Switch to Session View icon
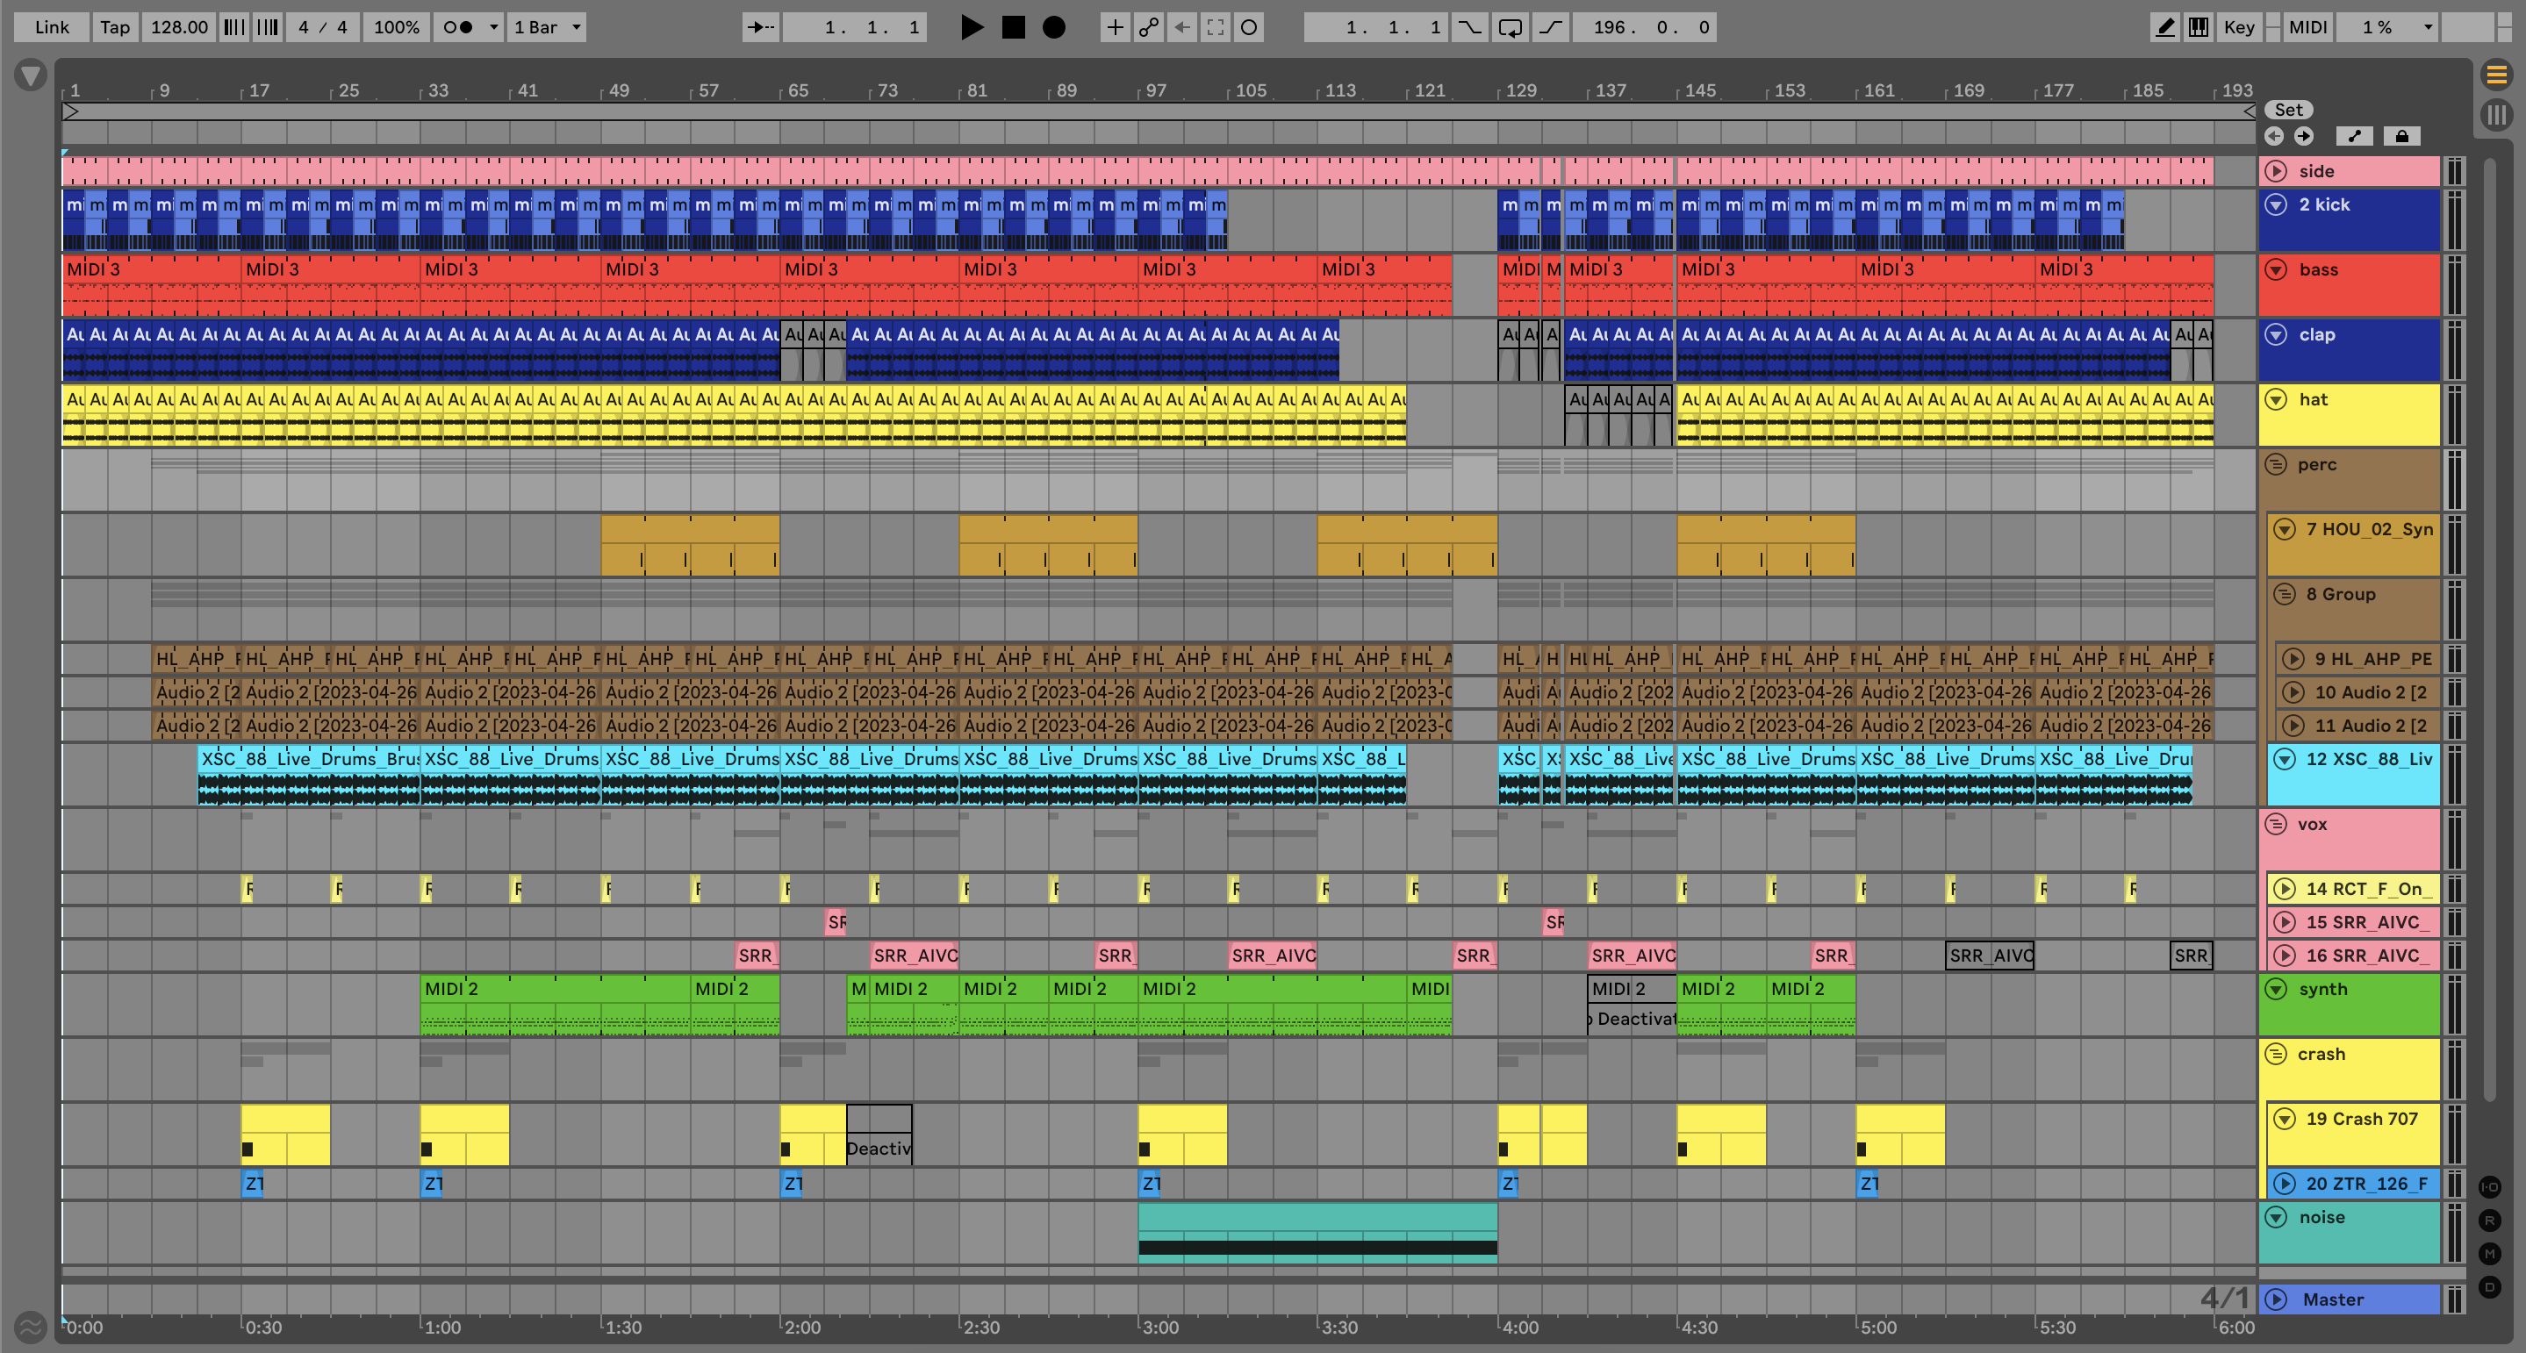The image size is (2526, 1353). (x=2496, y=115)
